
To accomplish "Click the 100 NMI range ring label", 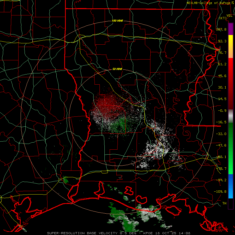I will coord(117,21).
